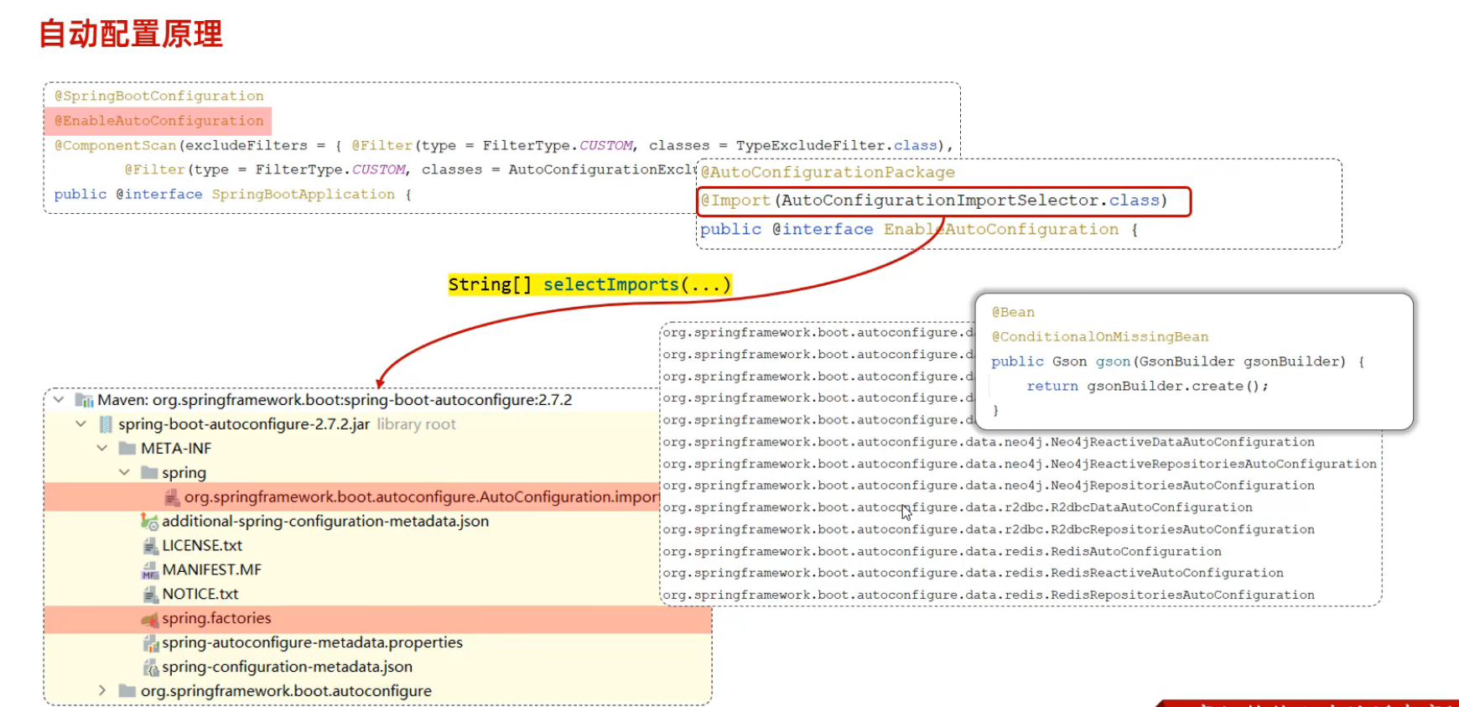This screenshot has height=707, width=1459.
Task: Collapse the META-INF folder
Action: [x=102, y=449]
